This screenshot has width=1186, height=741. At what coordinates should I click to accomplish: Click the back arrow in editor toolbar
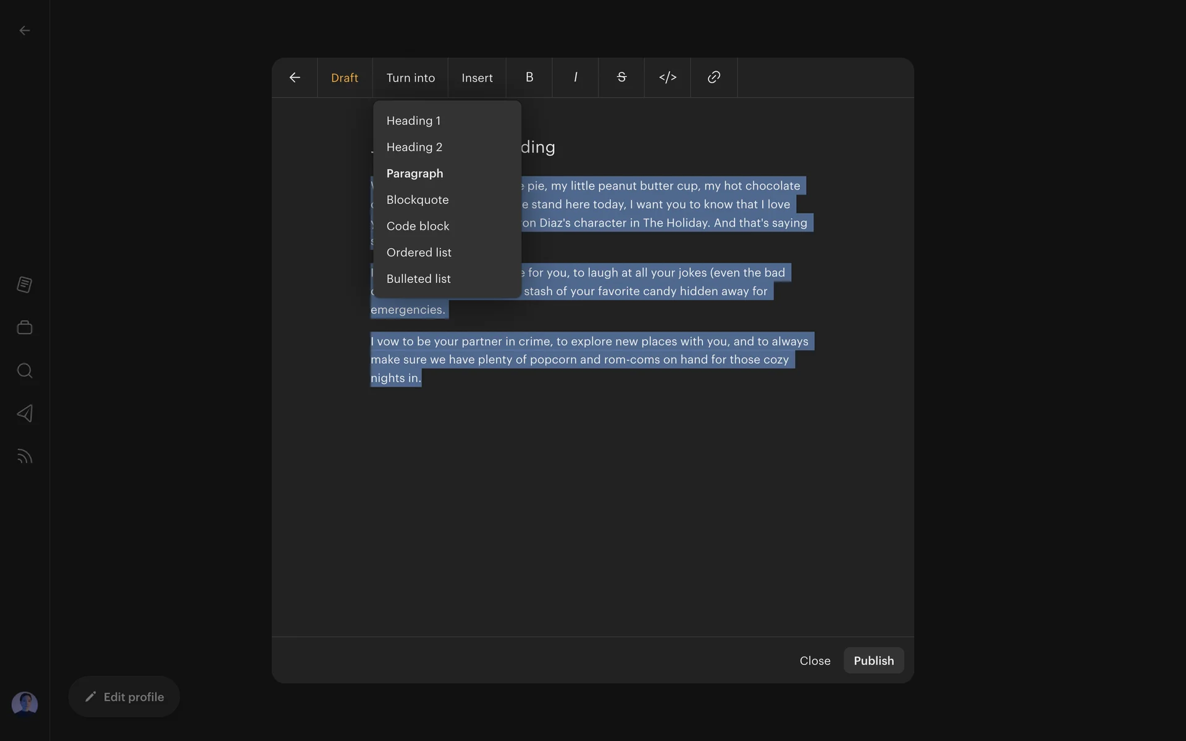295,78
